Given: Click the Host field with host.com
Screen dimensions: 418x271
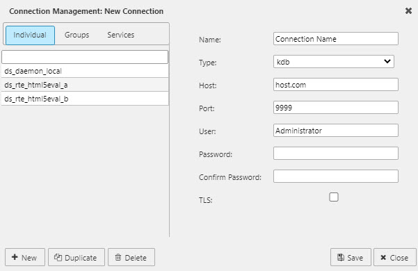Looking at the screenshot, I should pyautogui.click(x=336, y=85).
